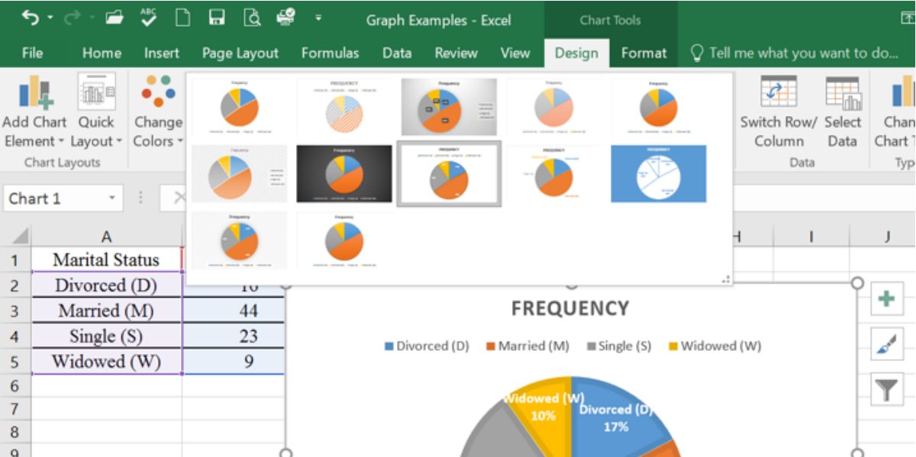Click the Switch Row/Column button
Viewport: 916px width, 457px height.
tap(779, 112)
